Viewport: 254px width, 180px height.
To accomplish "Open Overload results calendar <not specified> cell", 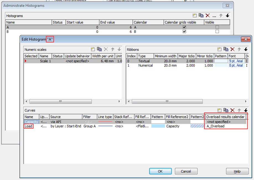I will [226, 122].
